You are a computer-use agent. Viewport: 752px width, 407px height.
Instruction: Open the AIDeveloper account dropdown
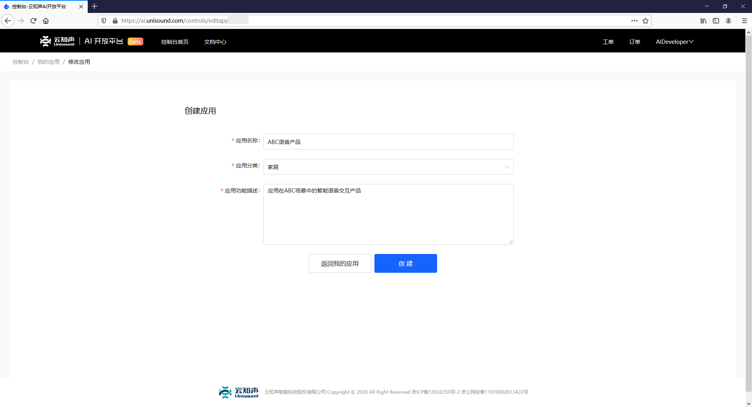674,42
